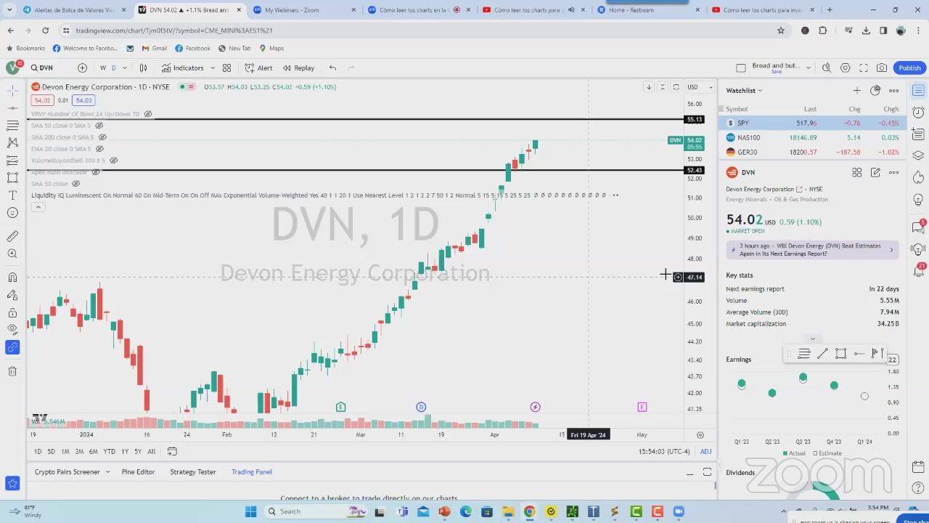
Task: Switch chart to fullscreen mode
Action: [x=864, y=68]
